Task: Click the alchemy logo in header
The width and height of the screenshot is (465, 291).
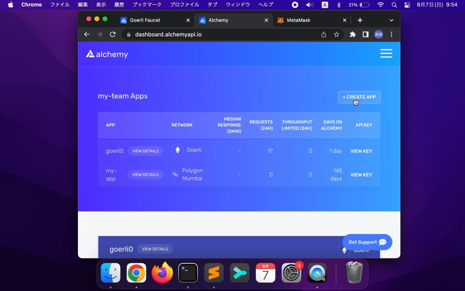Action: [x=107, y=54]
